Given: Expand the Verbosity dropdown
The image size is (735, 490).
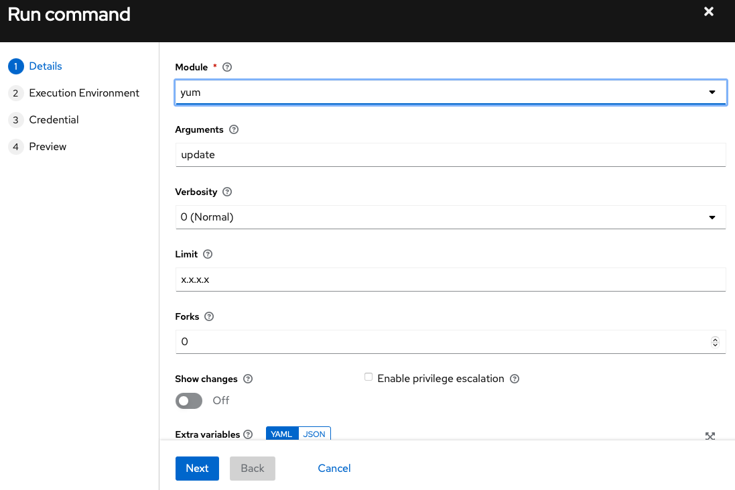Looking at the screenshot, I should pyautogui.click(x=450, y=217).
